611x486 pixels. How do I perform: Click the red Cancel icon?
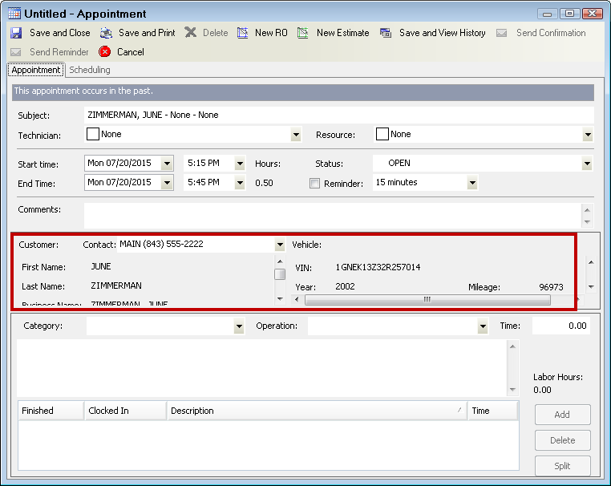105,52
